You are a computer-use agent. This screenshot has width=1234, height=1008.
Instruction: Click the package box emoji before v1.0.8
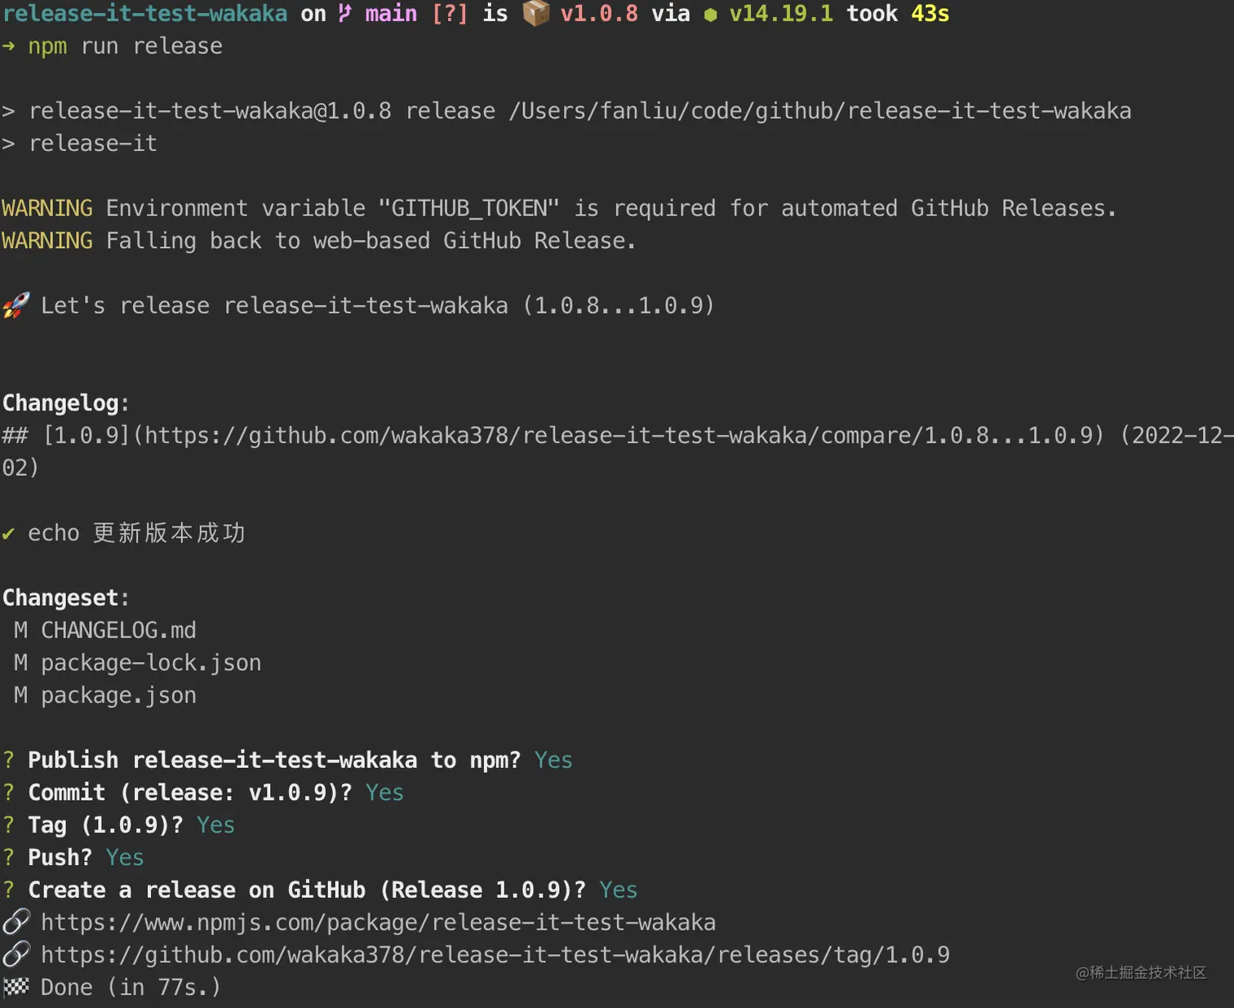tap(536, 13)
